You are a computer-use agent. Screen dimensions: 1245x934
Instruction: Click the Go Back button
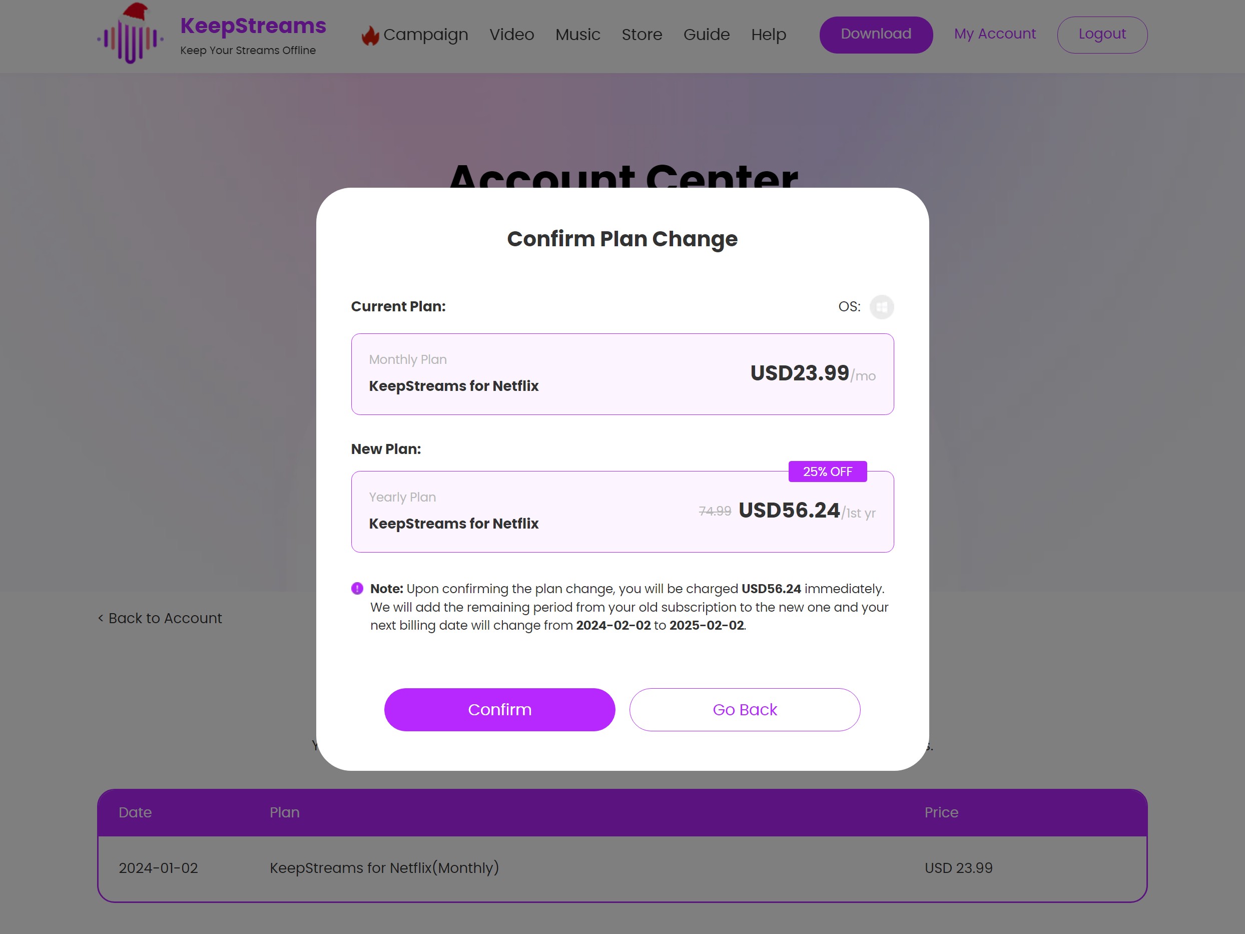[x=744, y=709]
